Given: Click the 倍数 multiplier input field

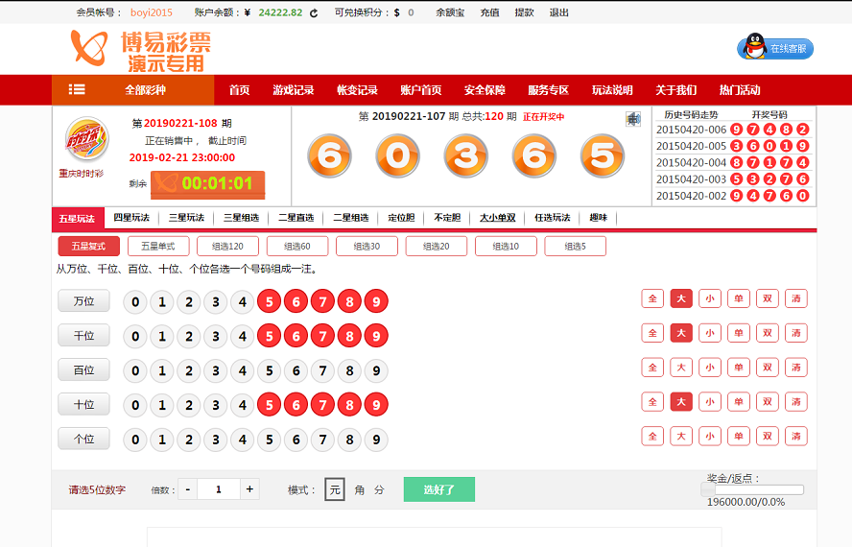Looking at the screenshot, I should coord(219,489).
